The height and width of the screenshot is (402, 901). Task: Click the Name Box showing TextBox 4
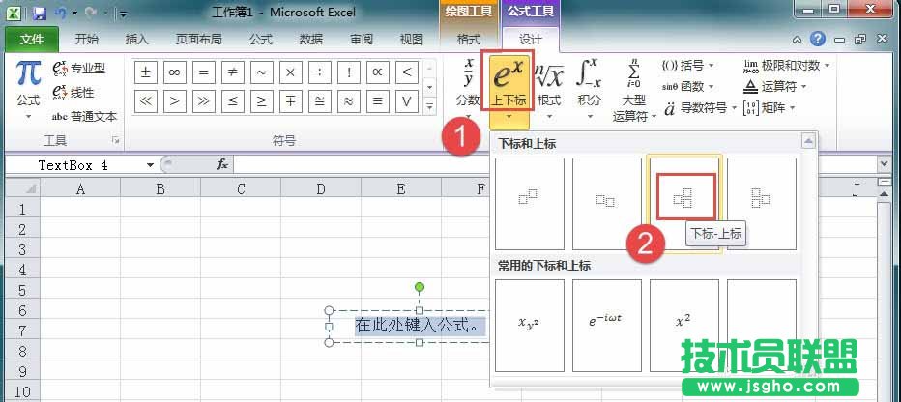click(74, 165)
